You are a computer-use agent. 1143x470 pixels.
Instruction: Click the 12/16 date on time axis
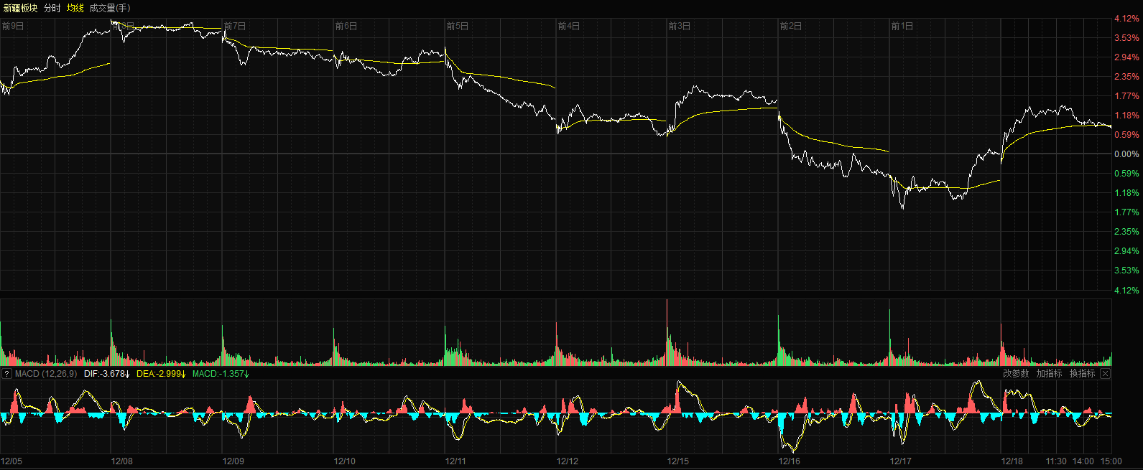click(x=790, y=461)
